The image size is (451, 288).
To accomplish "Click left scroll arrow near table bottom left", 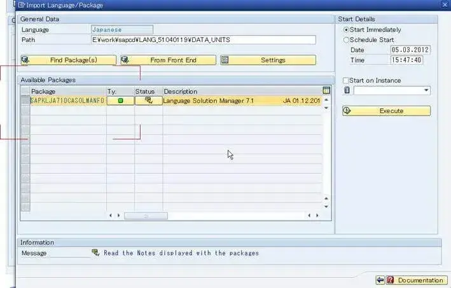I will (111, 216).
